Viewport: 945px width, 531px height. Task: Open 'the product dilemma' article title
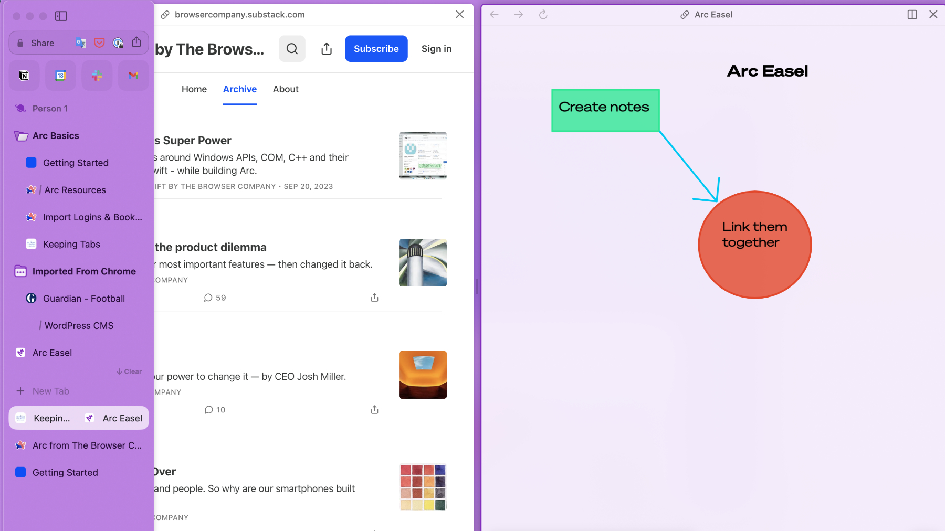pyautogui.click(x=211, y=247)
